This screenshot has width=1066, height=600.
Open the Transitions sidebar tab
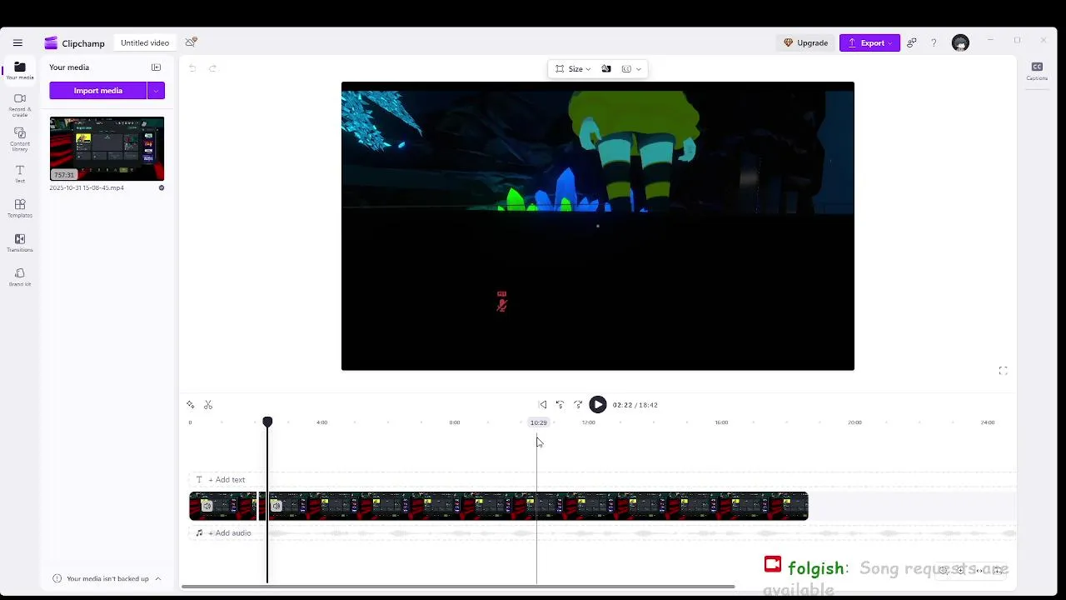pyautogui.click(x=20, y=242)
